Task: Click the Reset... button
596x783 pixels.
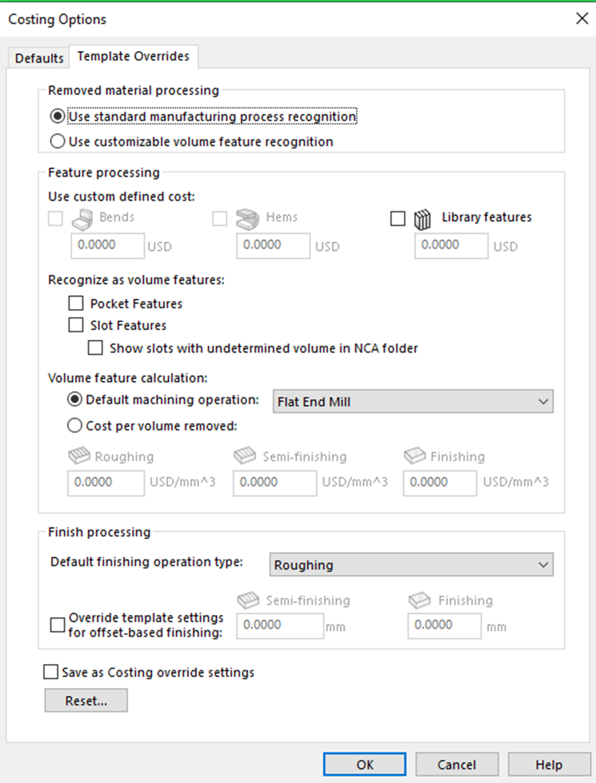Action: coord(86,700)
